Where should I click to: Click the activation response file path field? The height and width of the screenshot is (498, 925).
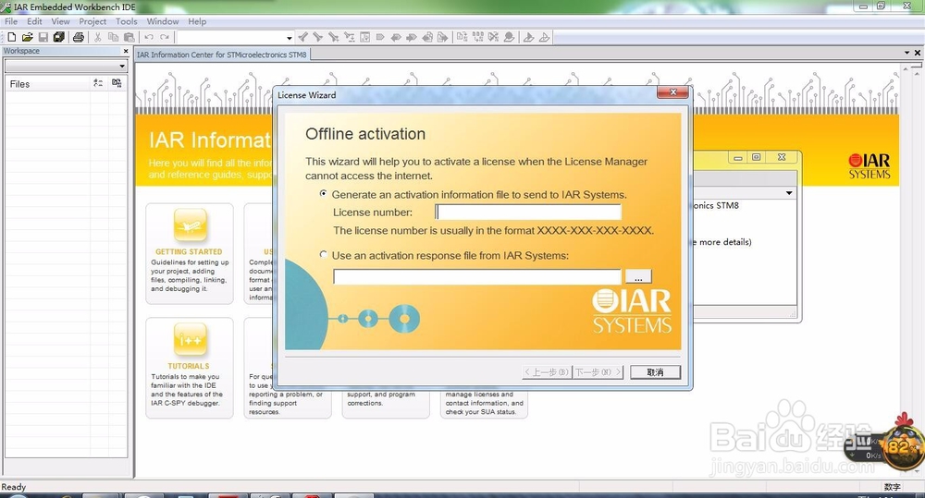tap(476, 276)
